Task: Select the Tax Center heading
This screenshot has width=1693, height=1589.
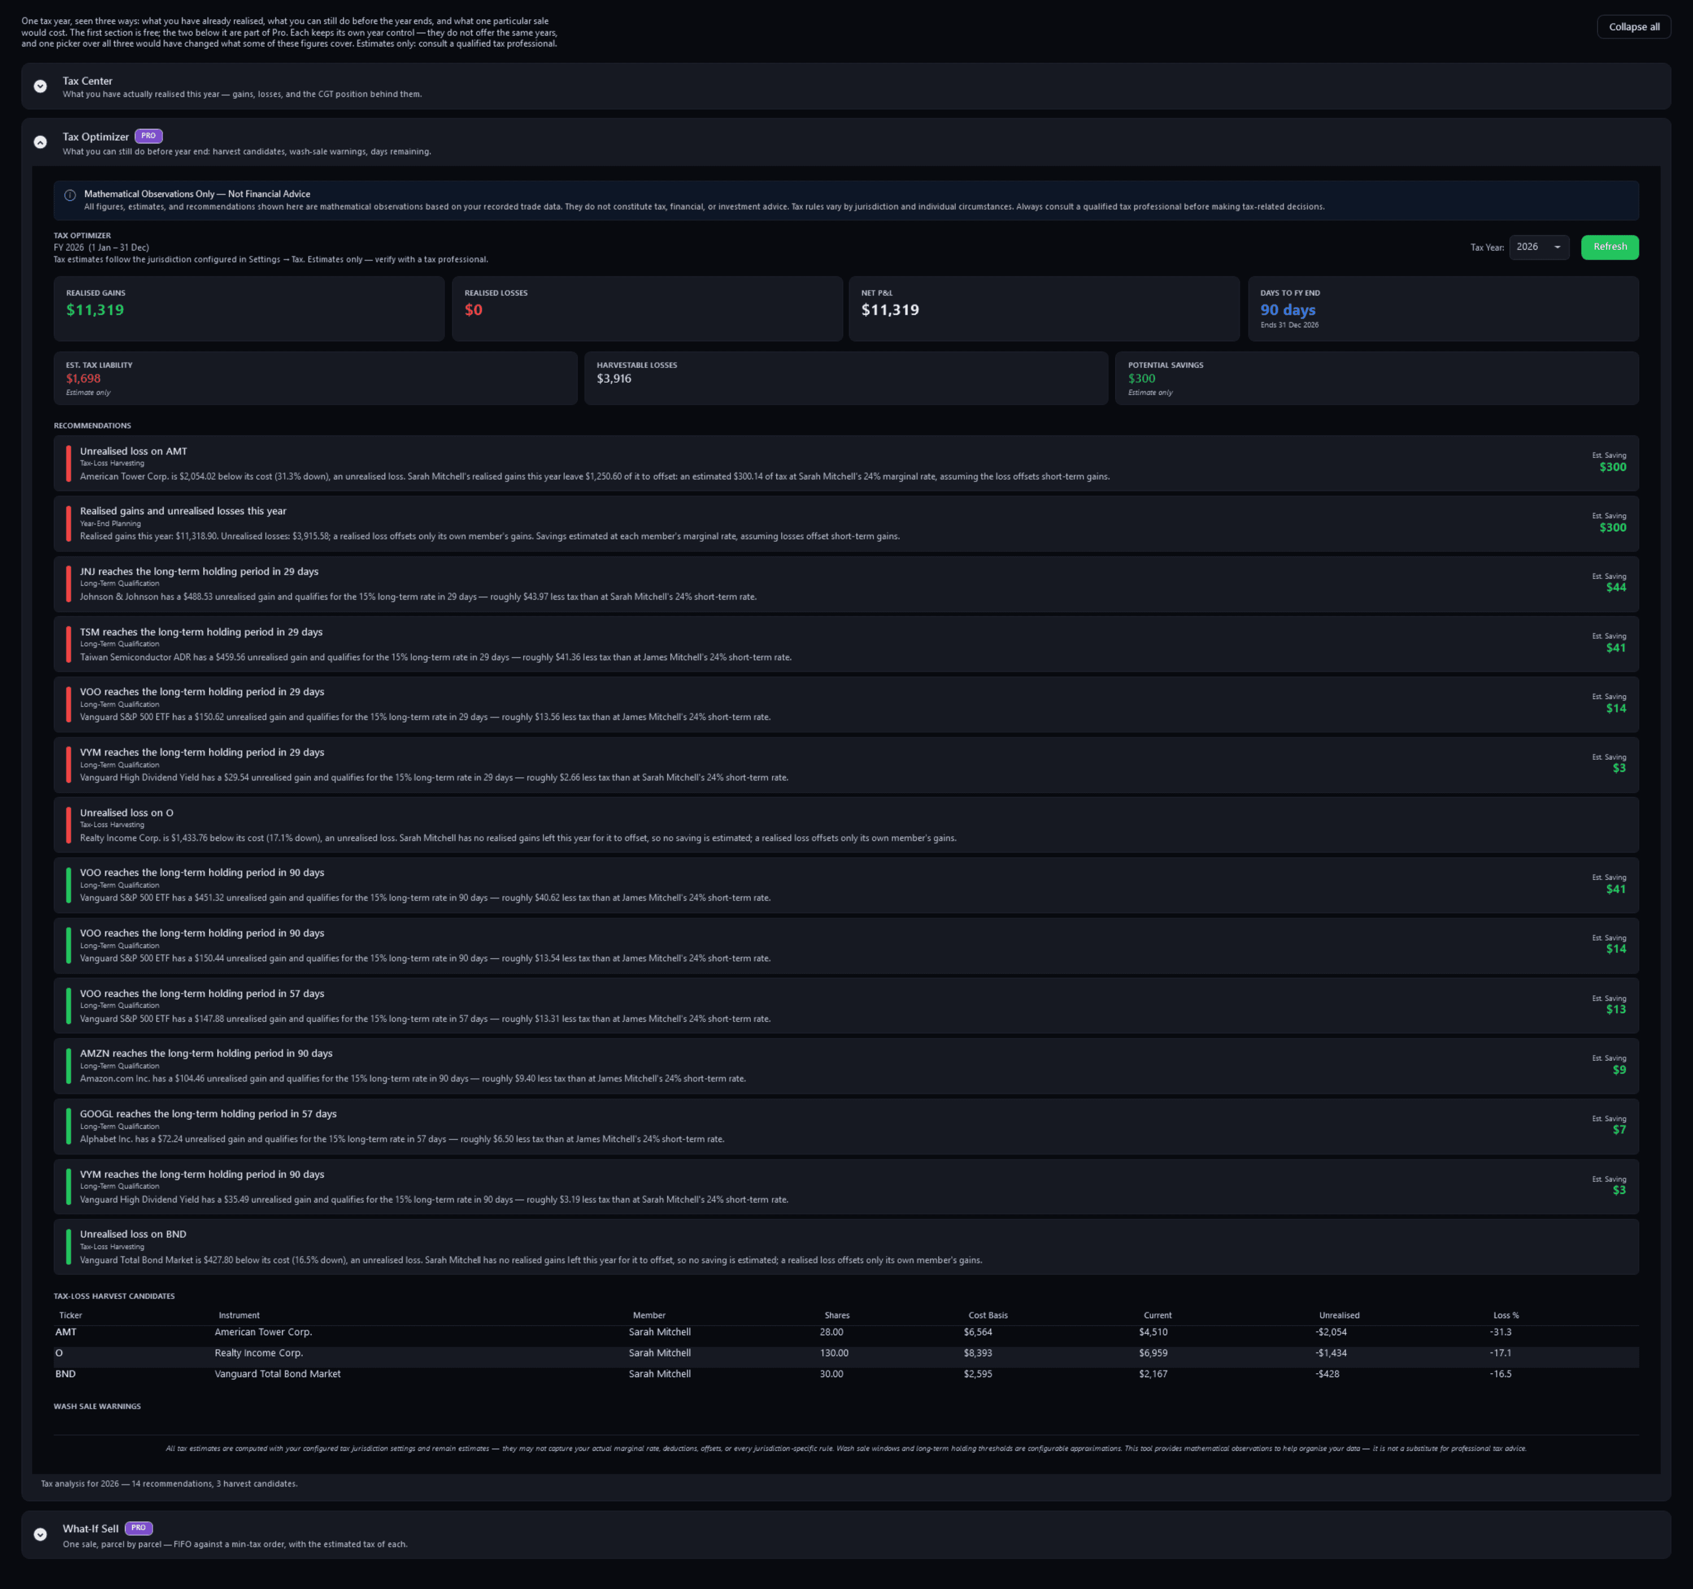Action: [x=87, y=81]
